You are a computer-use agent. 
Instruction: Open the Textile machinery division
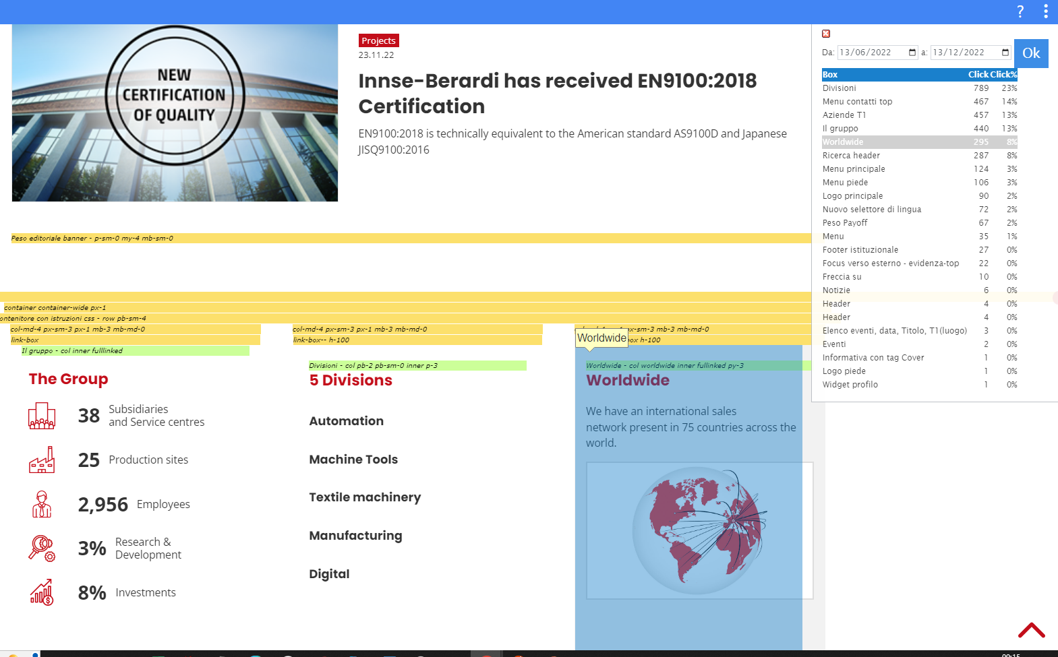[x=365, y=497]
